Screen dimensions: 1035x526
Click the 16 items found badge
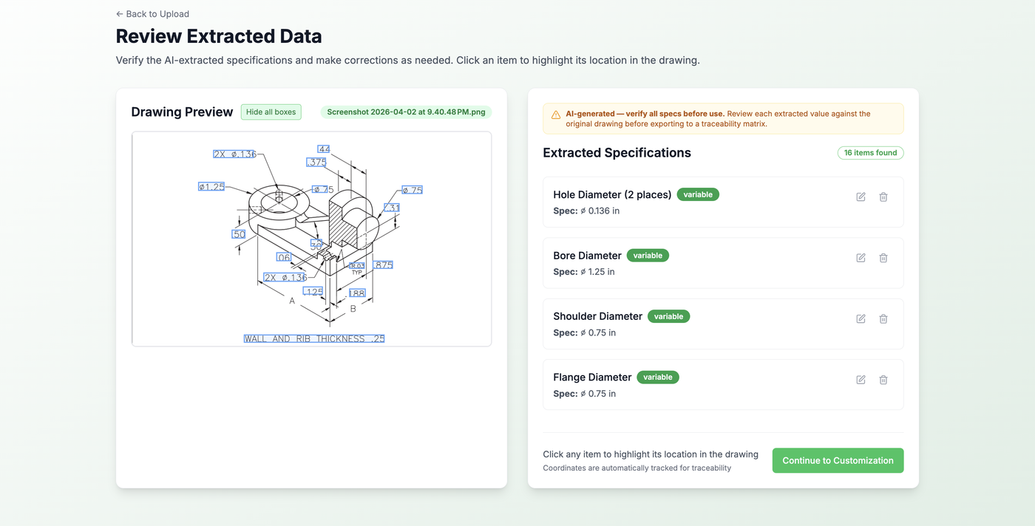(870, 152)
